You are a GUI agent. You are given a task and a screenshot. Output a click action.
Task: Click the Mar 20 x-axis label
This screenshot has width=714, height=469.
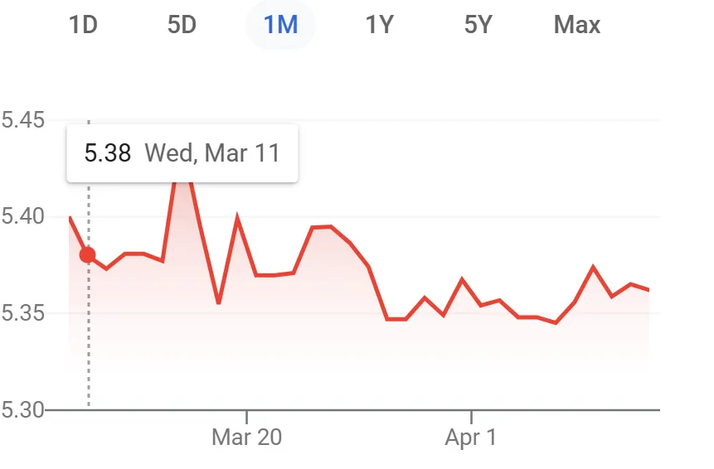pyautogui.click(x=247, y=438)
